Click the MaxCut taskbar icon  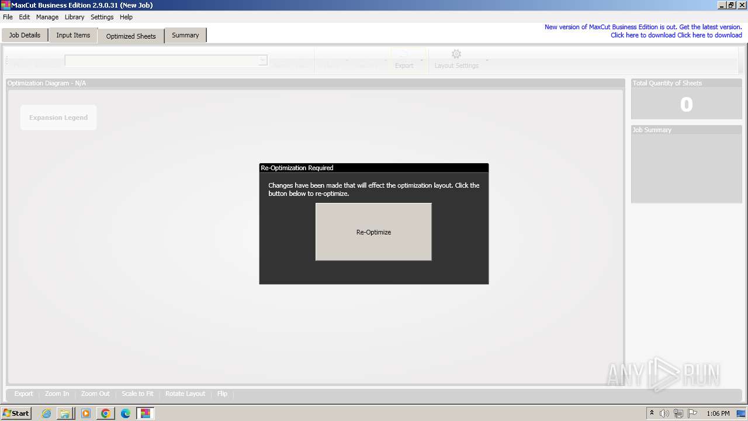[146, 413]
